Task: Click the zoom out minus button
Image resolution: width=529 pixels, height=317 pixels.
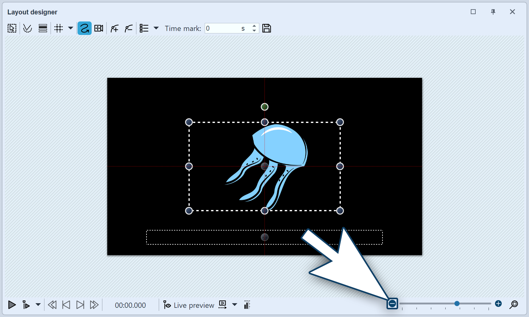Action: [392, 304]
